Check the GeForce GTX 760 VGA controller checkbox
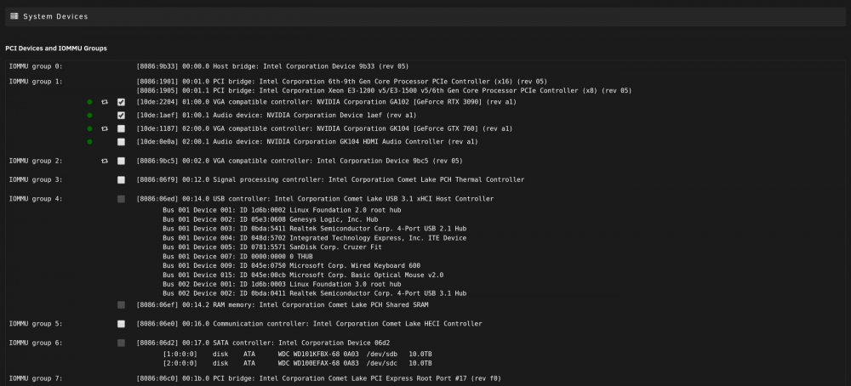 click(x=121, y=128)
